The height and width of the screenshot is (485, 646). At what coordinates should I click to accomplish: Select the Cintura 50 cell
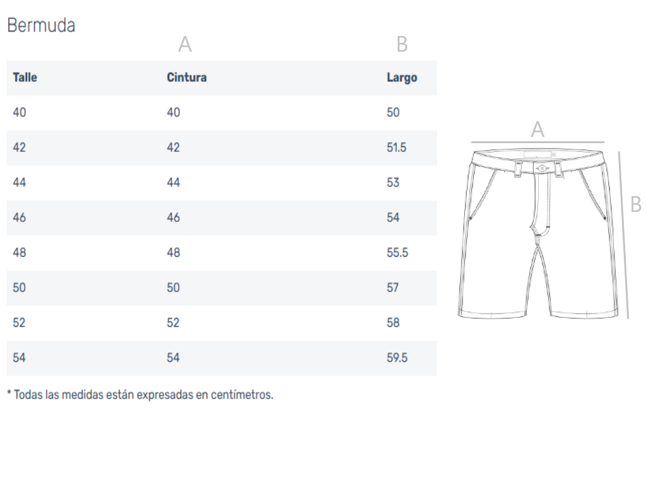click(173, 288)
